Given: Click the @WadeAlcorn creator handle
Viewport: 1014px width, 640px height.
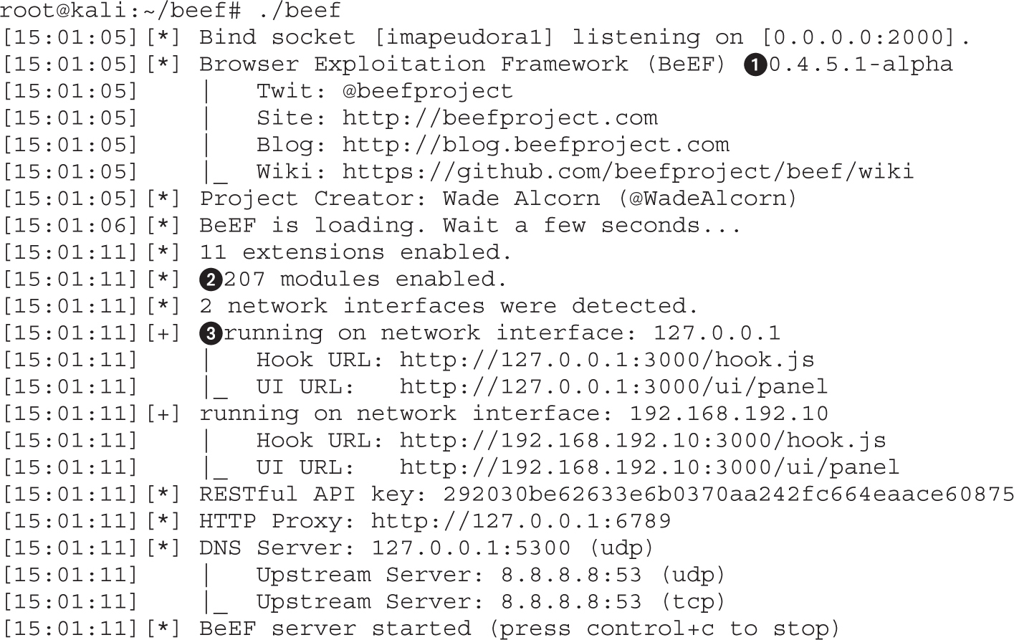Looking at the screenshot, I should coord(708,199).
